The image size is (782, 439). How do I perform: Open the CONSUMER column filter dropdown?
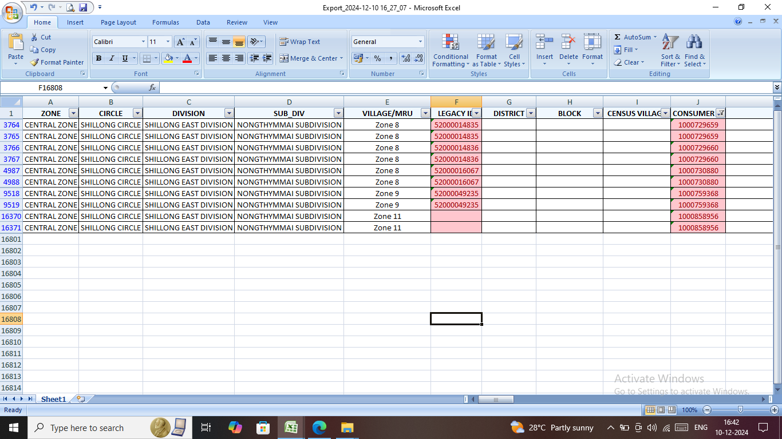721,113
